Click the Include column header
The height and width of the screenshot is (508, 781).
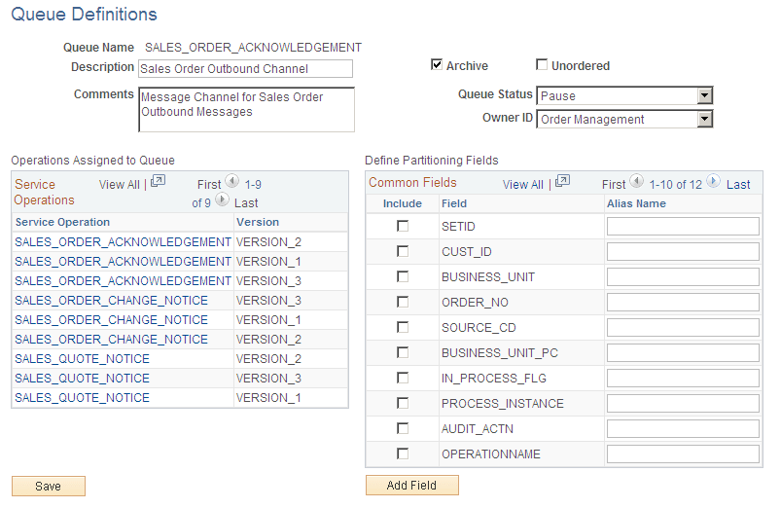(403, 203)
